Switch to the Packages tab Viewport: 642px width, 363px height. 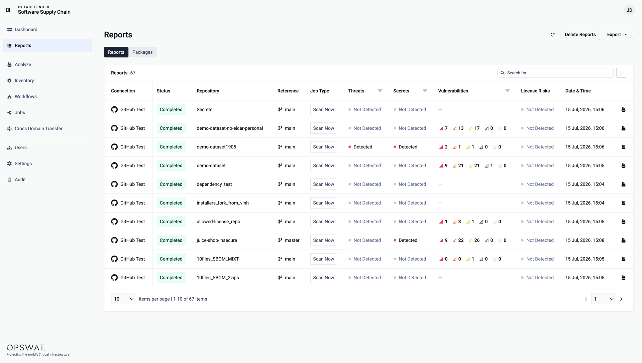(x=142, y=52)
